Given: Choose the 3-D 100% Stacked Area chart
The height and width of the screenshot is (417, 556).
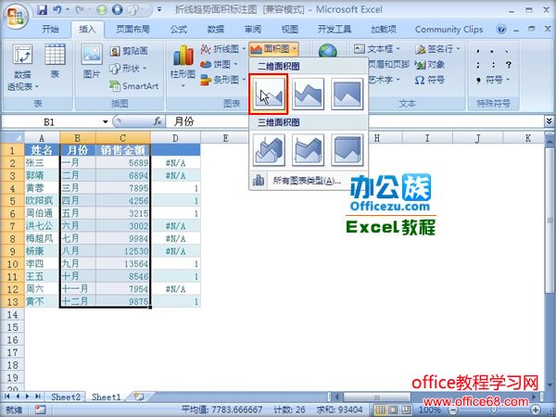Looking at the screenshot, I should [347, 149].
